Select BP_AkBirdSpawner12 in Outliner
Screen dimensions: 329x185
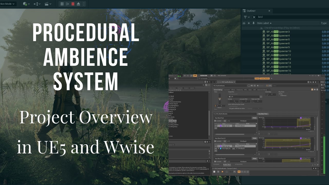point(279,59)
